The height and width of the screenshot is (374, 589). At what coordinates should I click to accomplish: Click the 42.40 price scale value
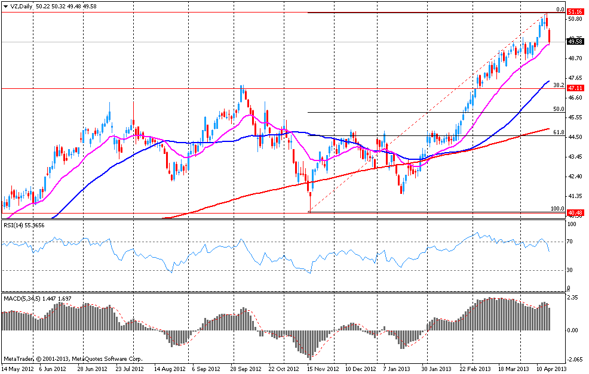[575, 176]
